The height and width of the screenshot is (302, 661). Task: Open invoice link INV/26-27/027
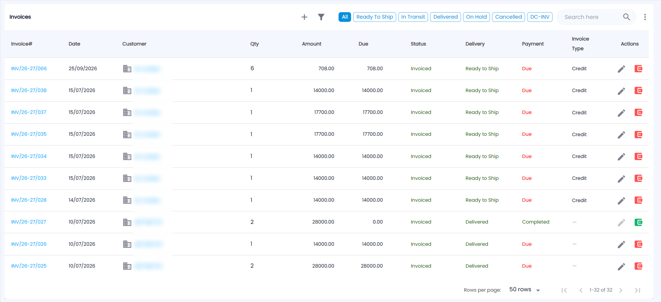click(29, 222)
